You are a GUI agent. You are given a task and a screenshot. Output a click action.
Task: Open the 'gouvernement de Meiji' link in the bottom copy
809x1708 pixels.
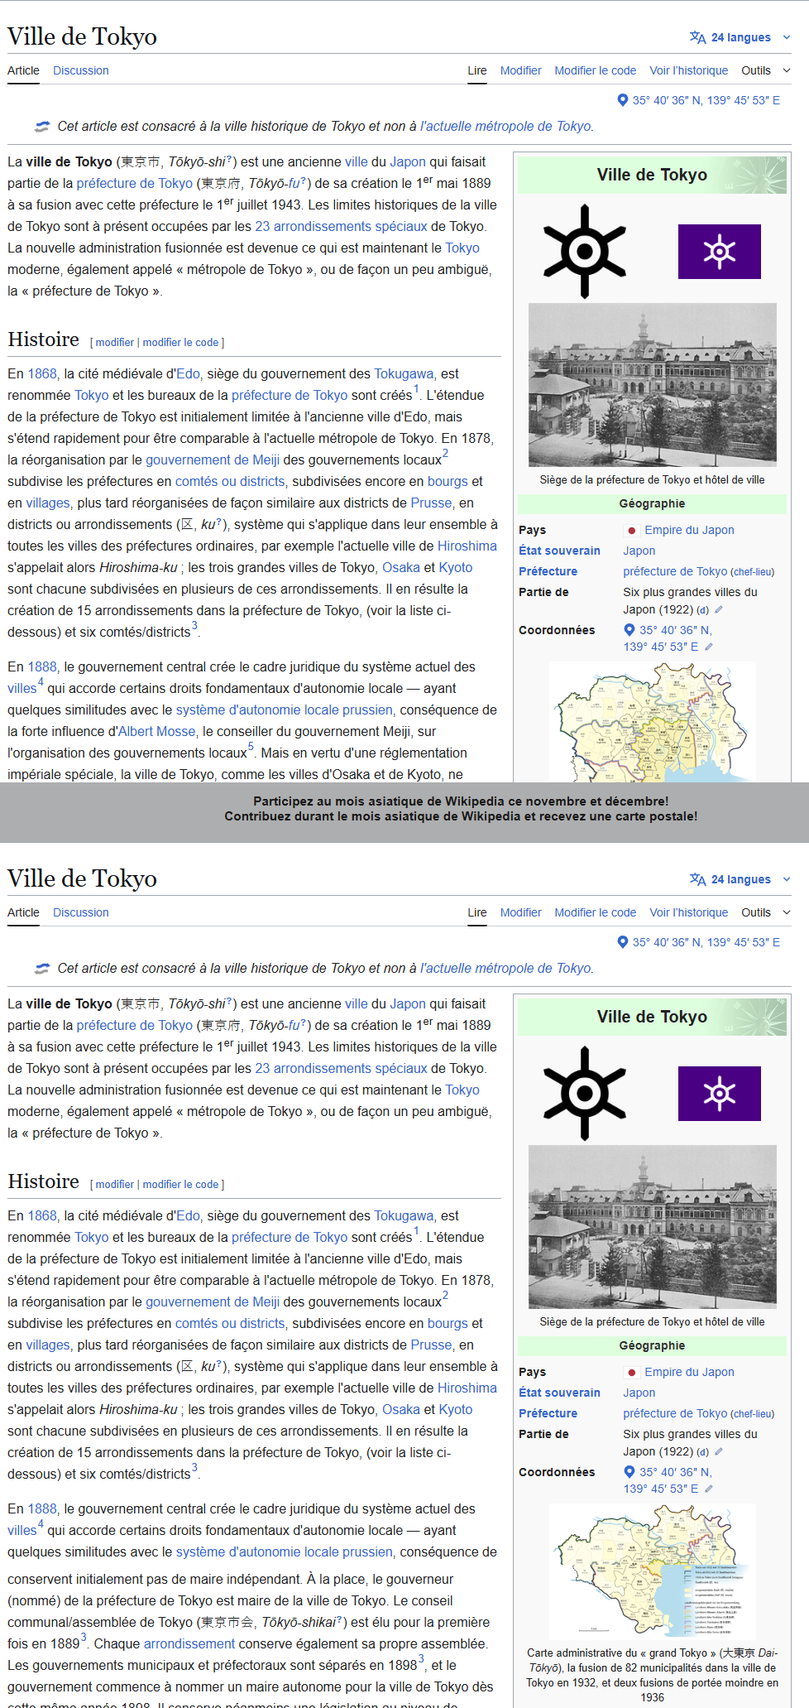coord(213,1301)
